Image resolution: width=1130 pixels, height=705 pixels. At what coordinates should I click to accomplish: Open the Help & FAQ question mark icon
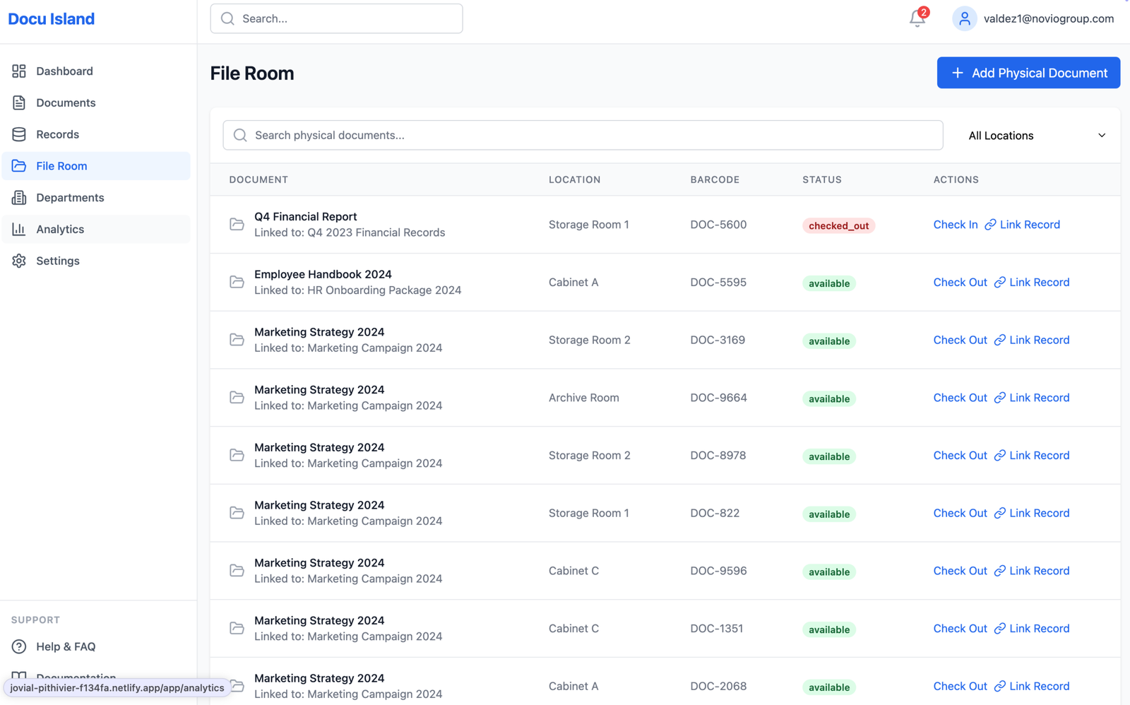pos(19,646)
